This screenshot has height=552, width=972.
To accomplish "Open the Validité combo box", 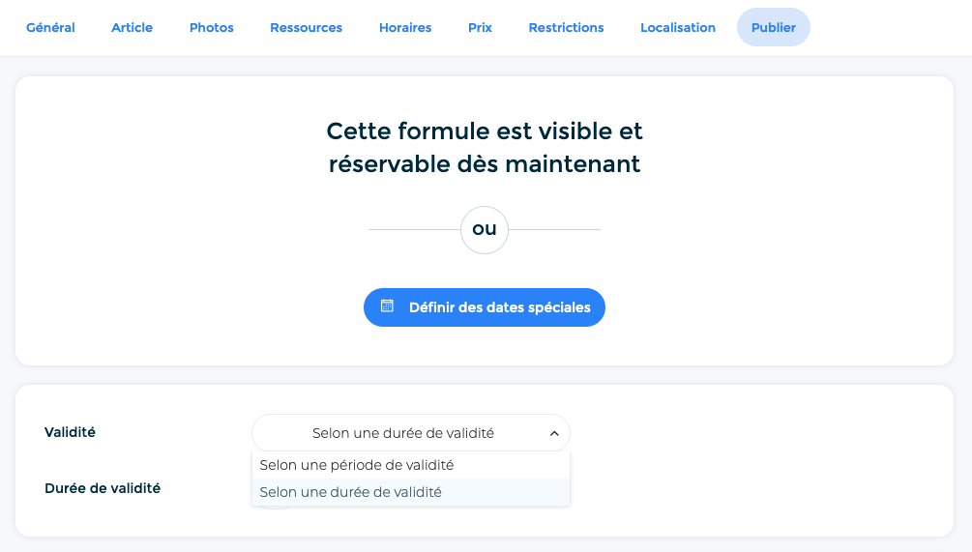I will click(410, 433).
